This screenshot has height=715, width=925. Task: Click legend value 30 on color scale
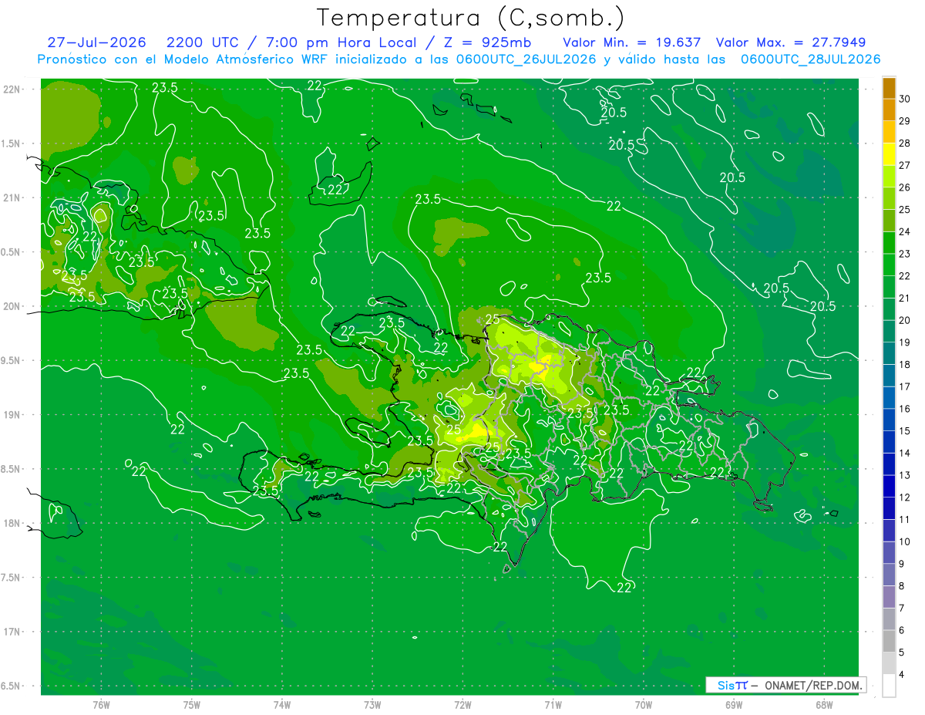pyautogui.click(x=905, y=99)
